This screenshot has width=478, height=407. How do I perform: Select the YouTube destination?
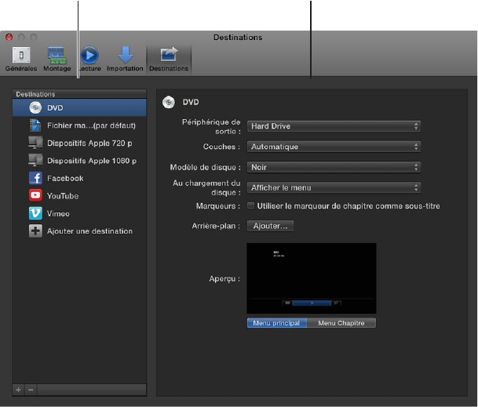point(79,196)
